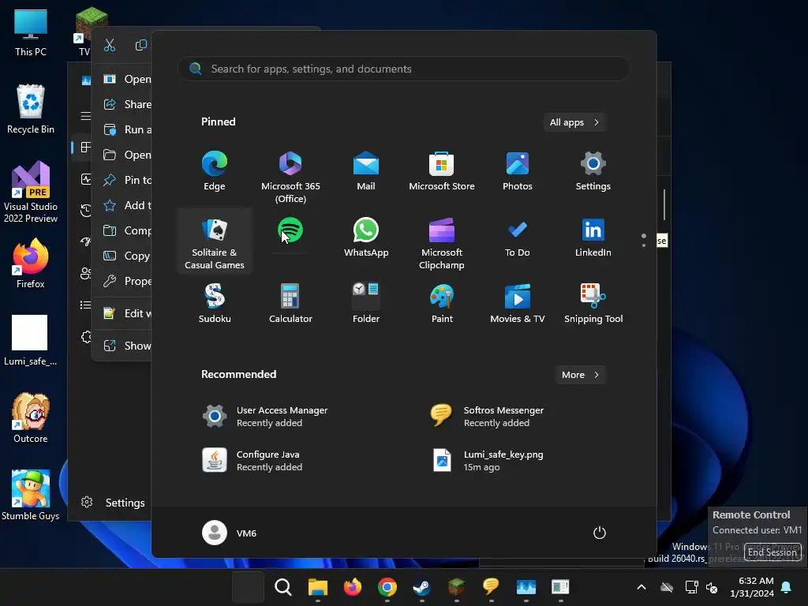Launch LinkedIn pinned app
The height and width of the screenshot is (606, 808).
point(593,238)
